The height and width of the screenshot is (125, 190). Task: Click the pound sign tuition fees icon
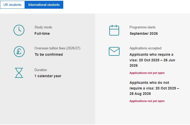point(19,51)
